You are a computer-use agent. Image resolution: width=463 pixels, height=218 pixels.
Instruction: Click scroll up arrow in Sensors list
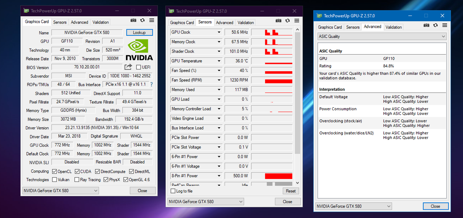coord(298,30)
